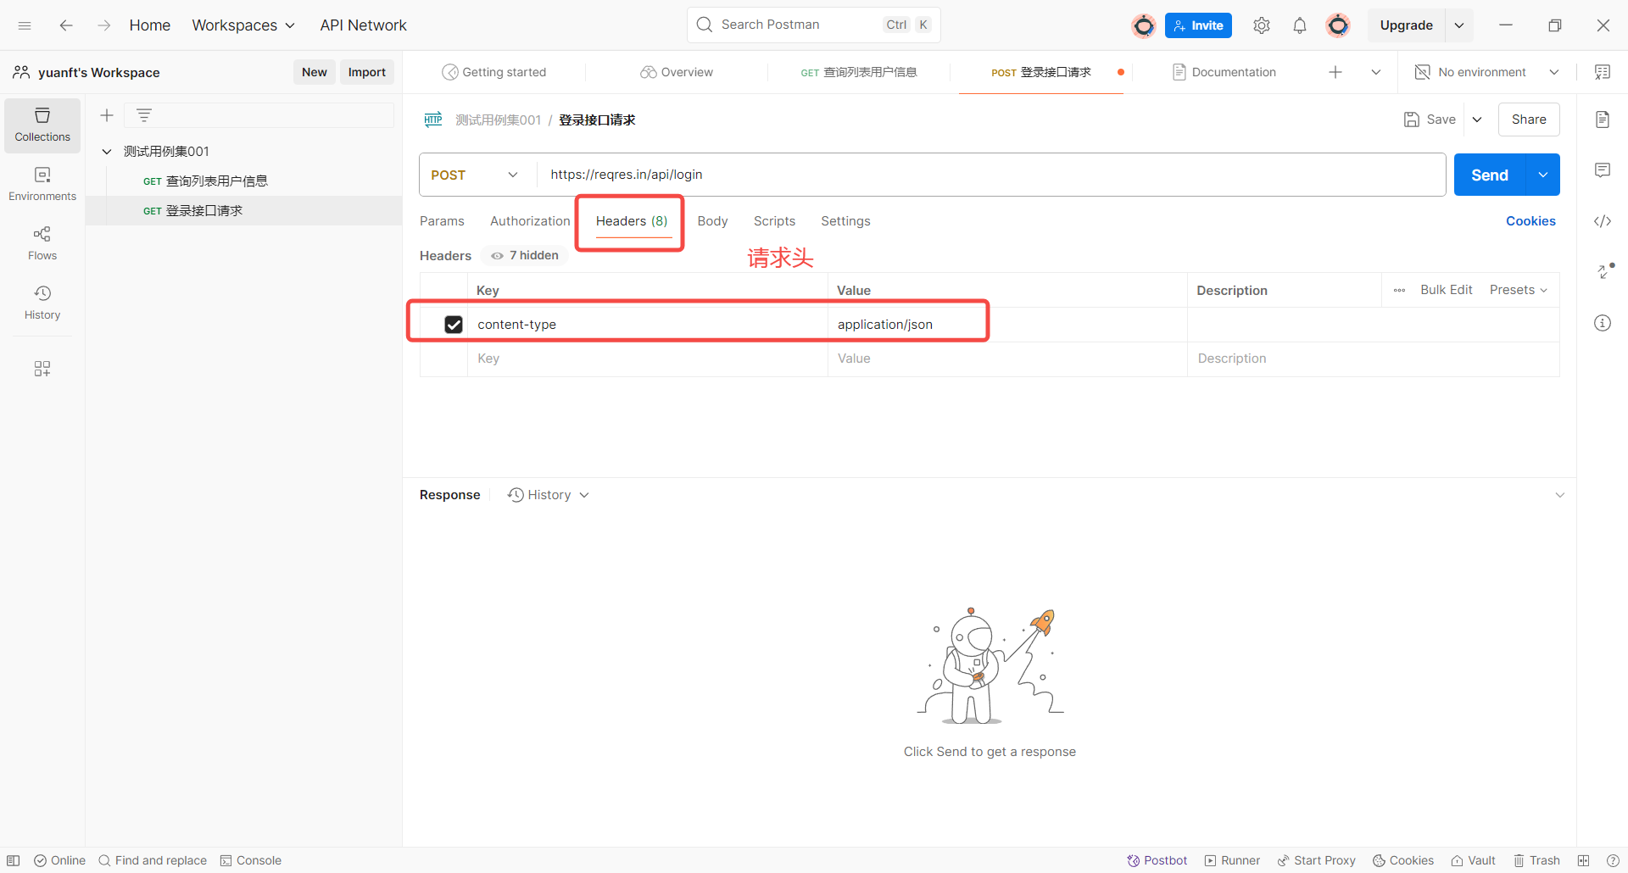The height and width of the screenshot is (873, 1628).
Task: Switch to Authorization tab
Action: click(x=530, y=221)
